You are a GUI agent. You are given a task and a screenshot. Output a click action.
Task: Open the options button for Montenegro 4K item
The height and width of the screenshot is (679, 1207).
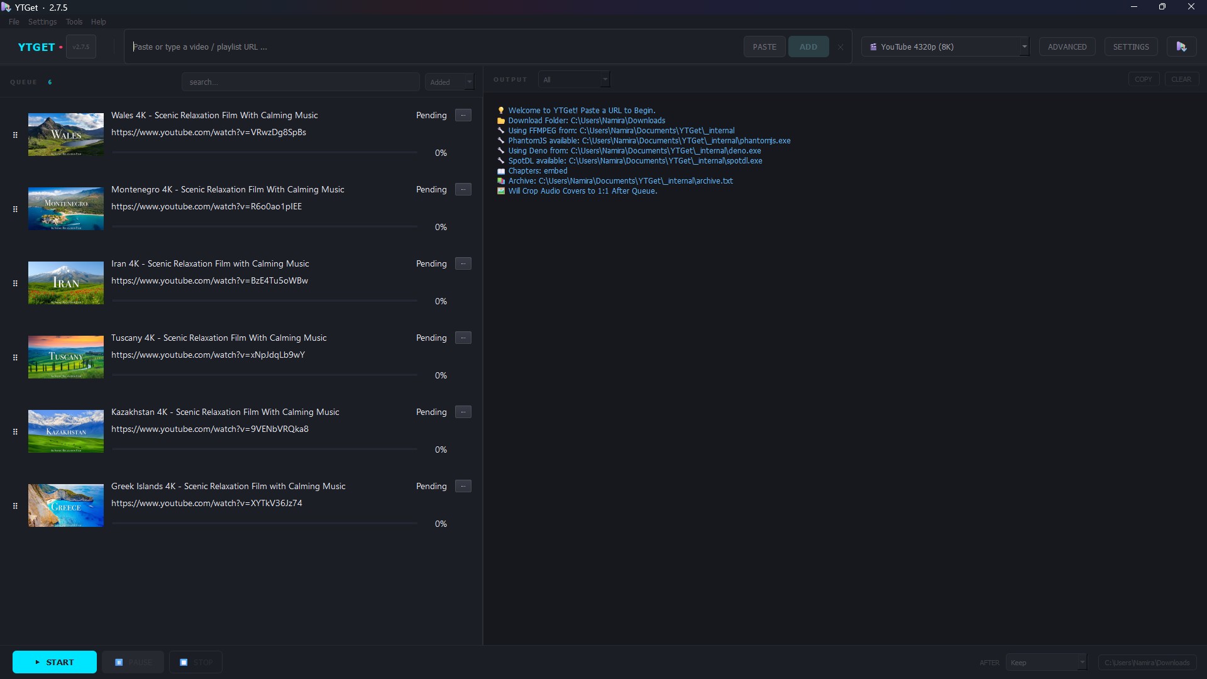point(463,189)
